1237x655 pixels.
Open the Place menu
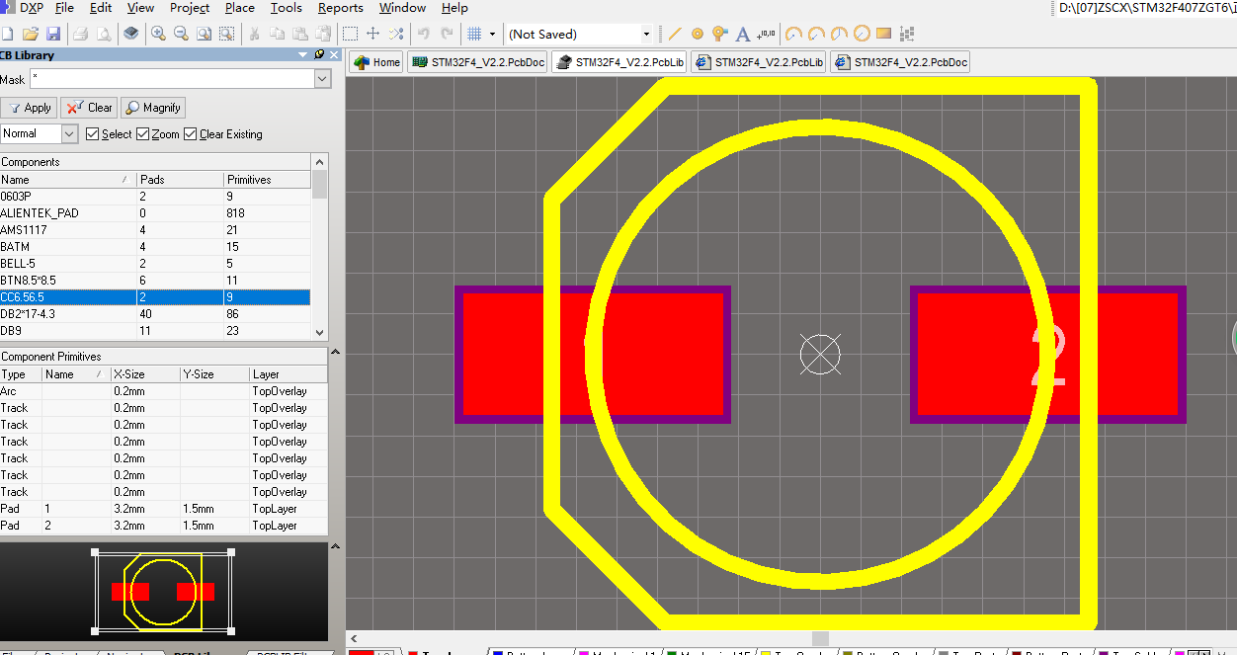point(240,8)
